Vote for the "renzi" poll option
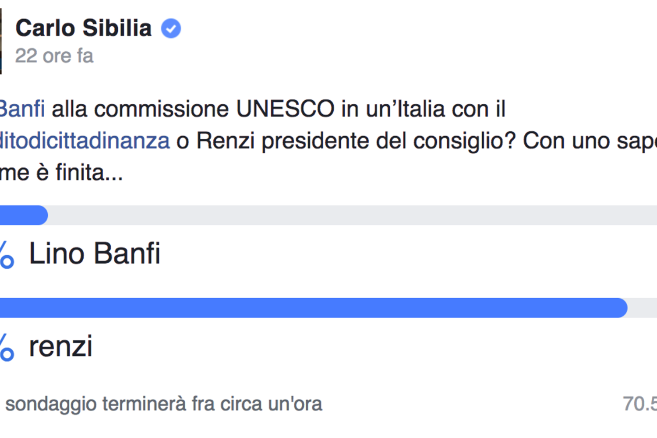The image size is (657, 438). pos(61,346)
